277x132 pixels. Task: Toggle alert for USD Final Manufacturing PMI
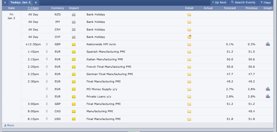pos(47,119)
